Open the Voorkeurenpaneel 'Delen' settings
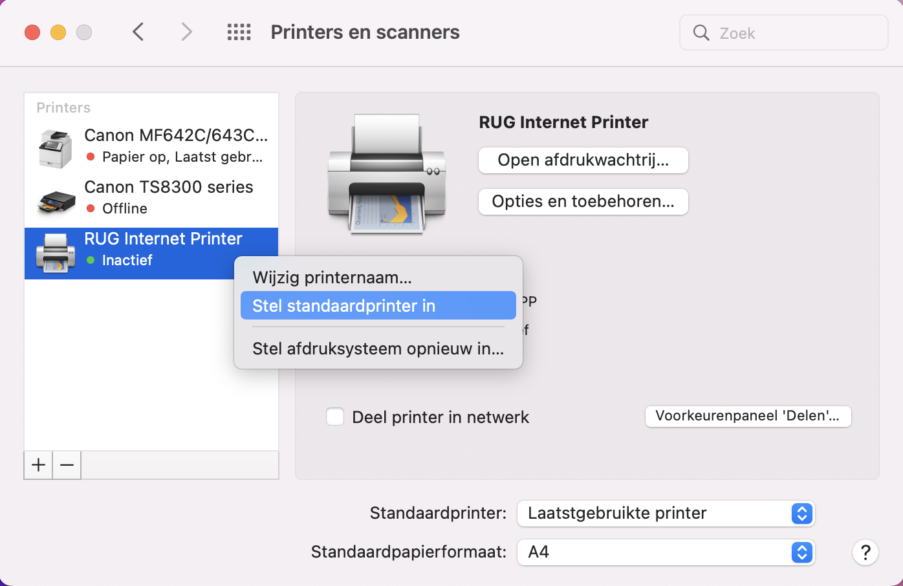The width and height of the screenshot is (903, 586). [748, 417]
